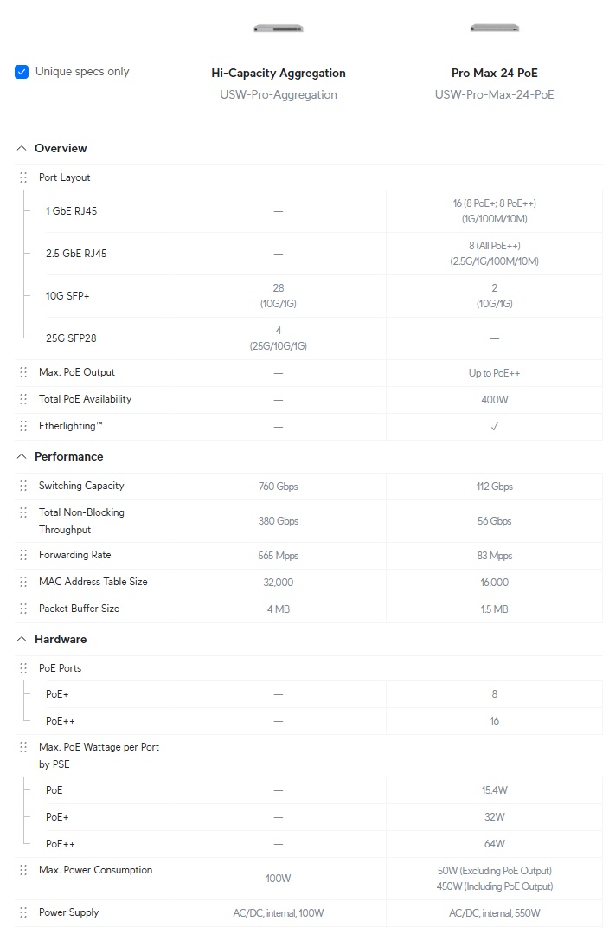Click the Hi-Capacity Aggregation product title

(x=279, y=73)
